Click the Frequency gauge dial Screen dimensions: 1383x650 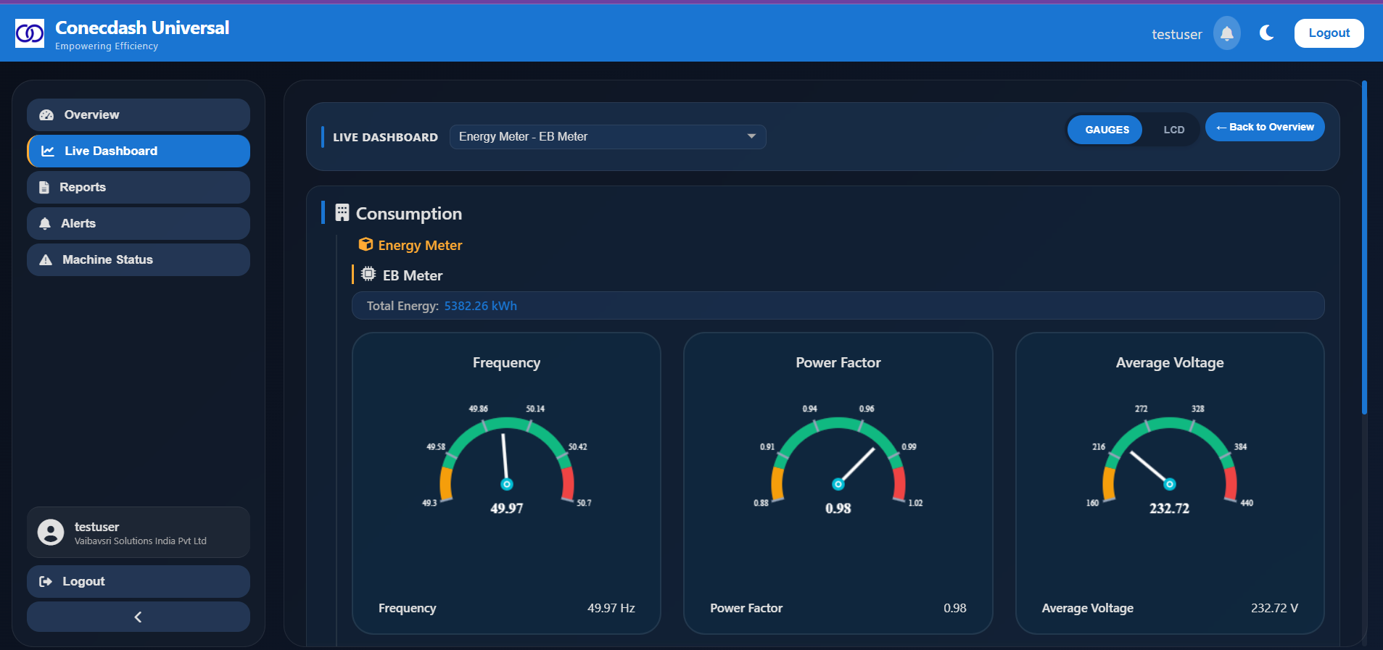[506, 459]
